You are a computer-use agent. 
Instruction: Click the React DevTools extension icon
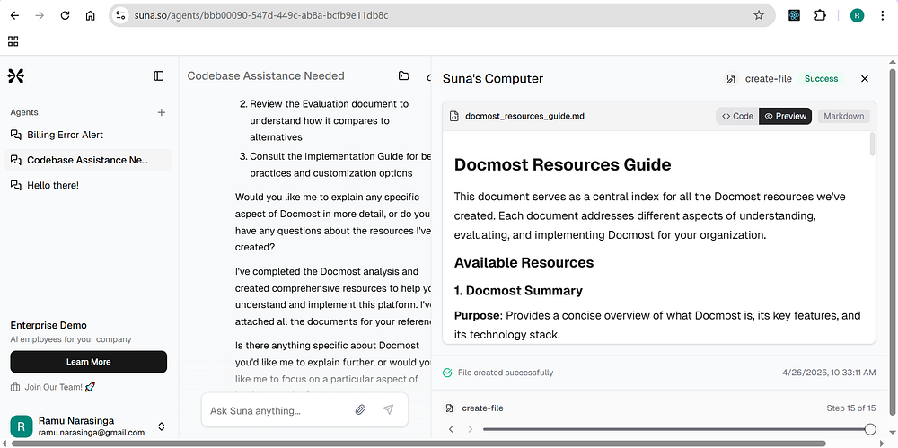pos(794,15)
